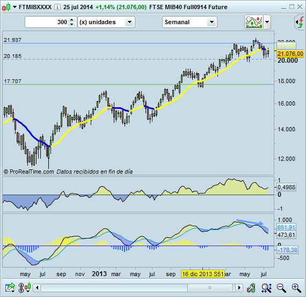Click the 16 dic 2013 S51 date marker
This screenshot has height=297, width=306.
click(x=203, y=274)
